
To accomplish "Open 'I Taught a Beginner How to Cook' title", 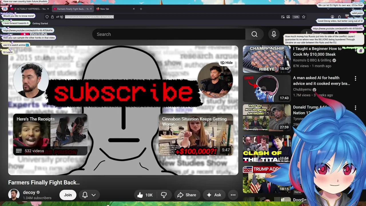I will pyautogui.click(x=317, y=51).
